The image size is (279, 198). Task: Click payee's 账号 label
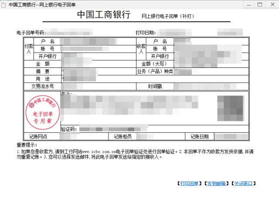[x=160, y=49]
